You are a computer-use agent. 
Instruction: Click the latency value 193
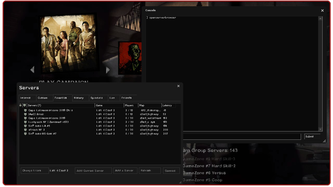pyautogui.click(x=165, y=122)
